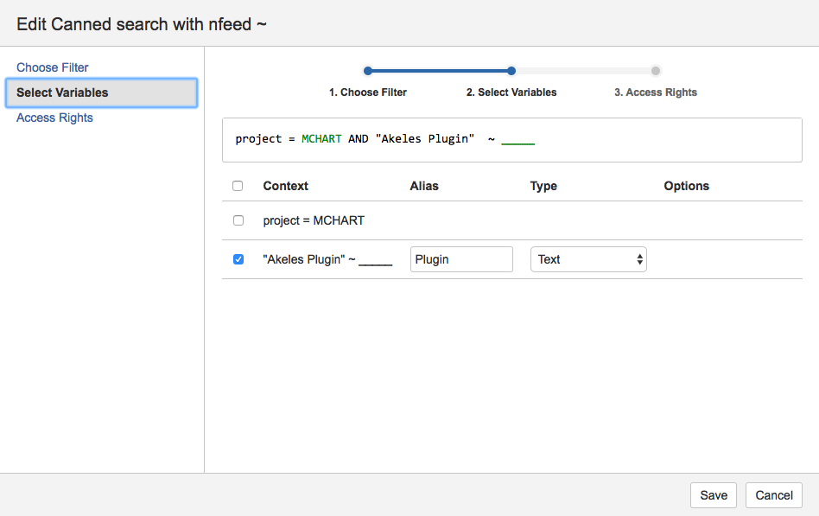Click the 1. Choose Filter step label

click(367, 92)
